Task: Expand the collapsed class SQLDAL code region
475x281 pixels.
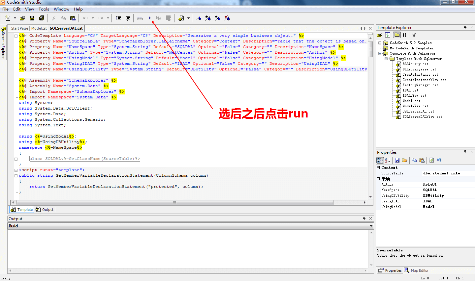Action: (x=16, y=159)
